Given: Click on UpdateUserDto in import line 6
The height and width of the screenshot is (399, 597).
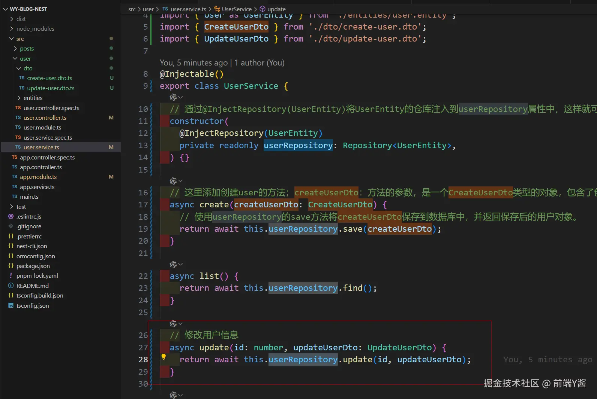Looking at the screenshot, I should [236, 39].
